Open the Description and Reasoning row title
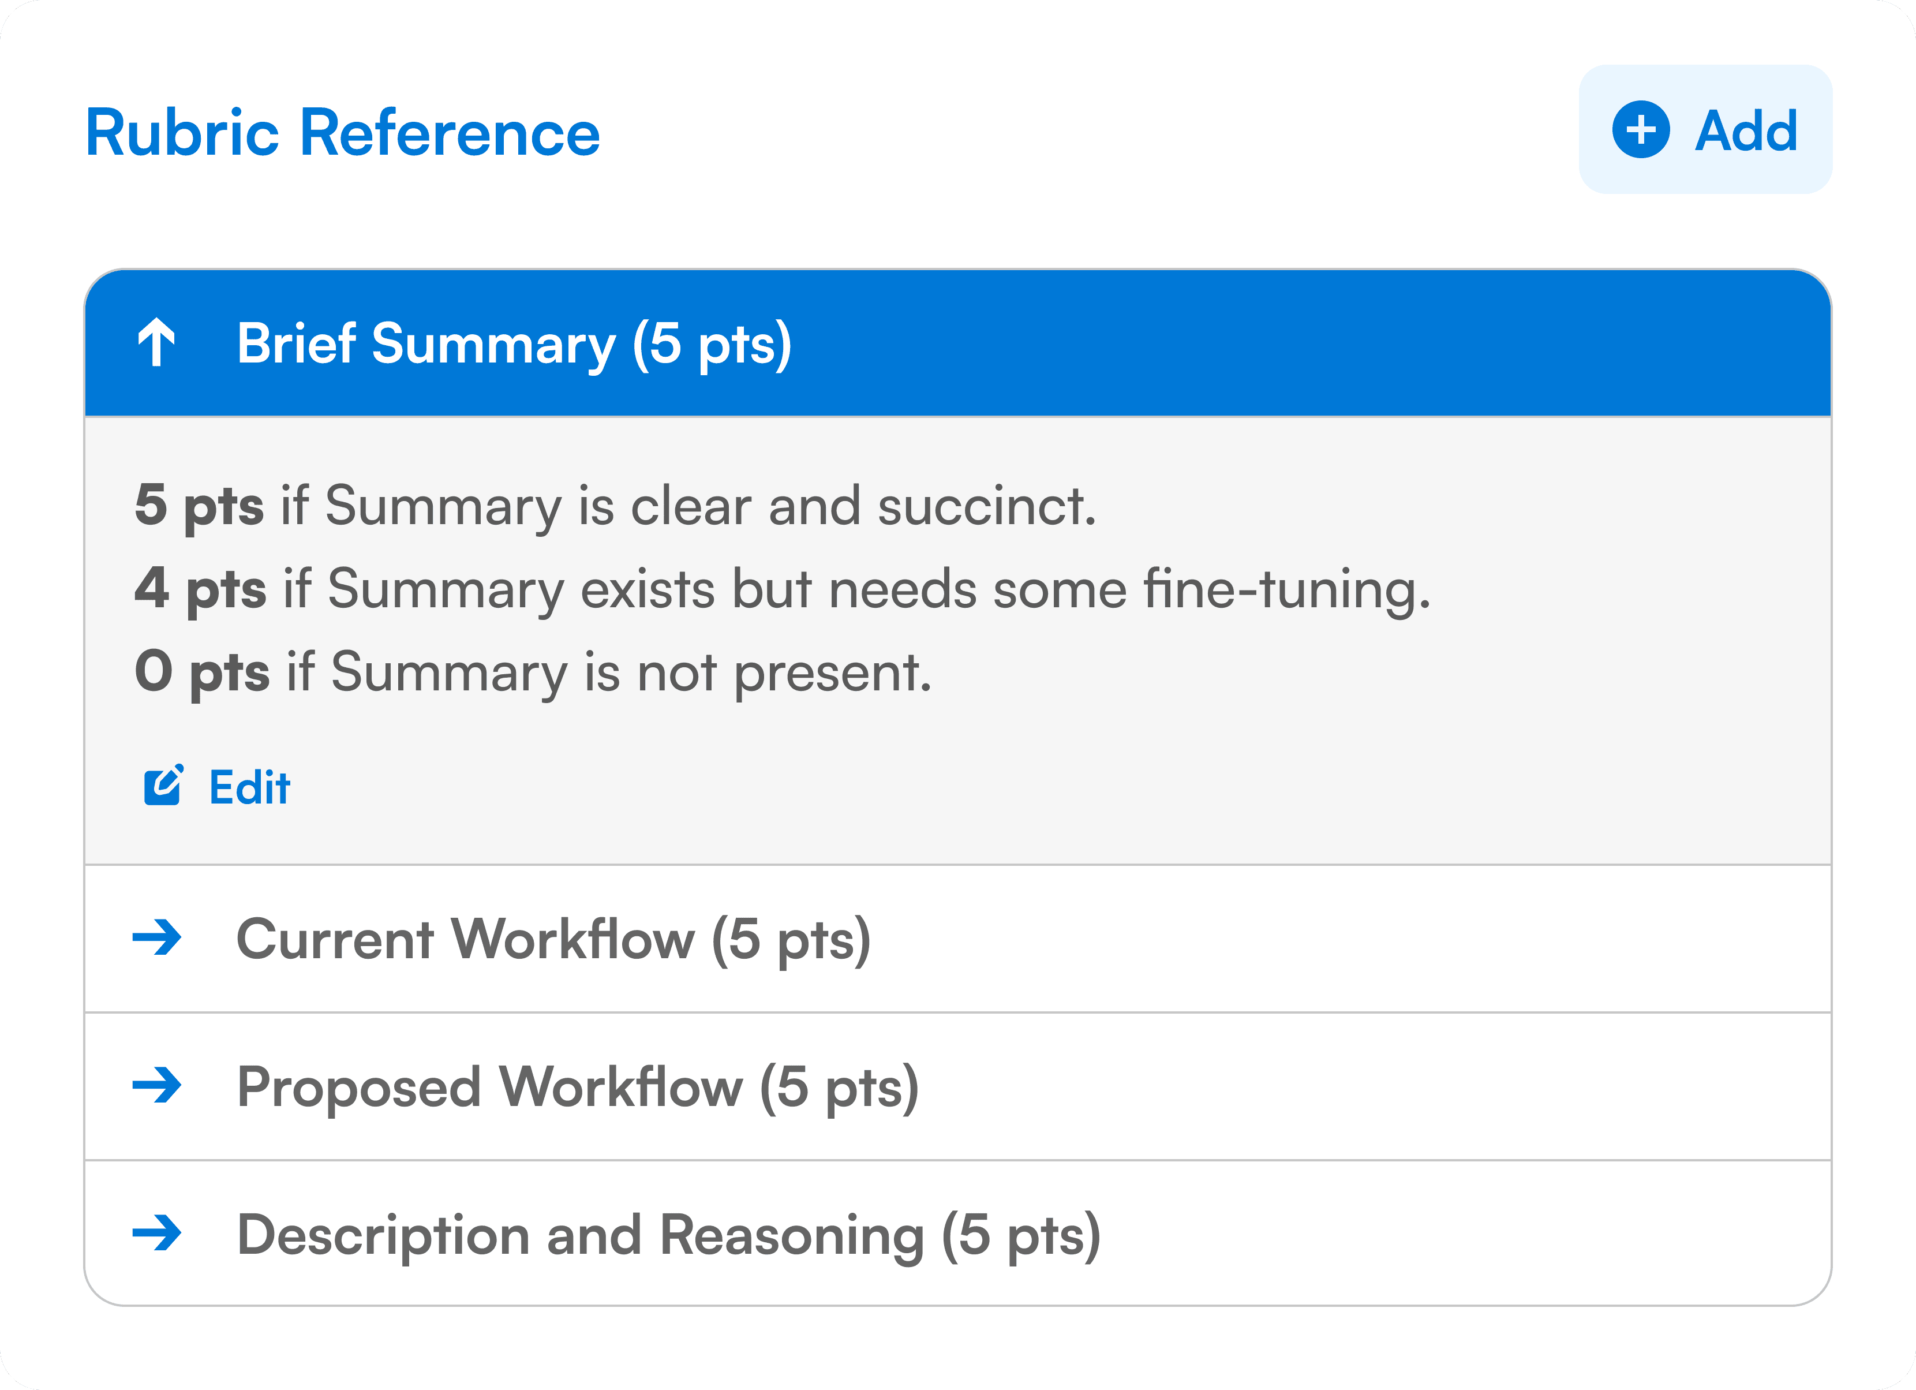1916x1390 pixels. pos(667,1235)
